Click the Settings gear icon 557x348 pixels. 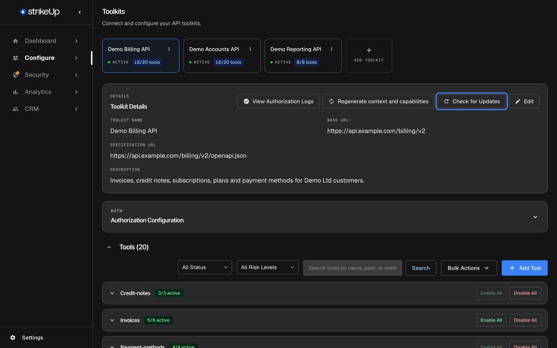click(x=13, y=337)
